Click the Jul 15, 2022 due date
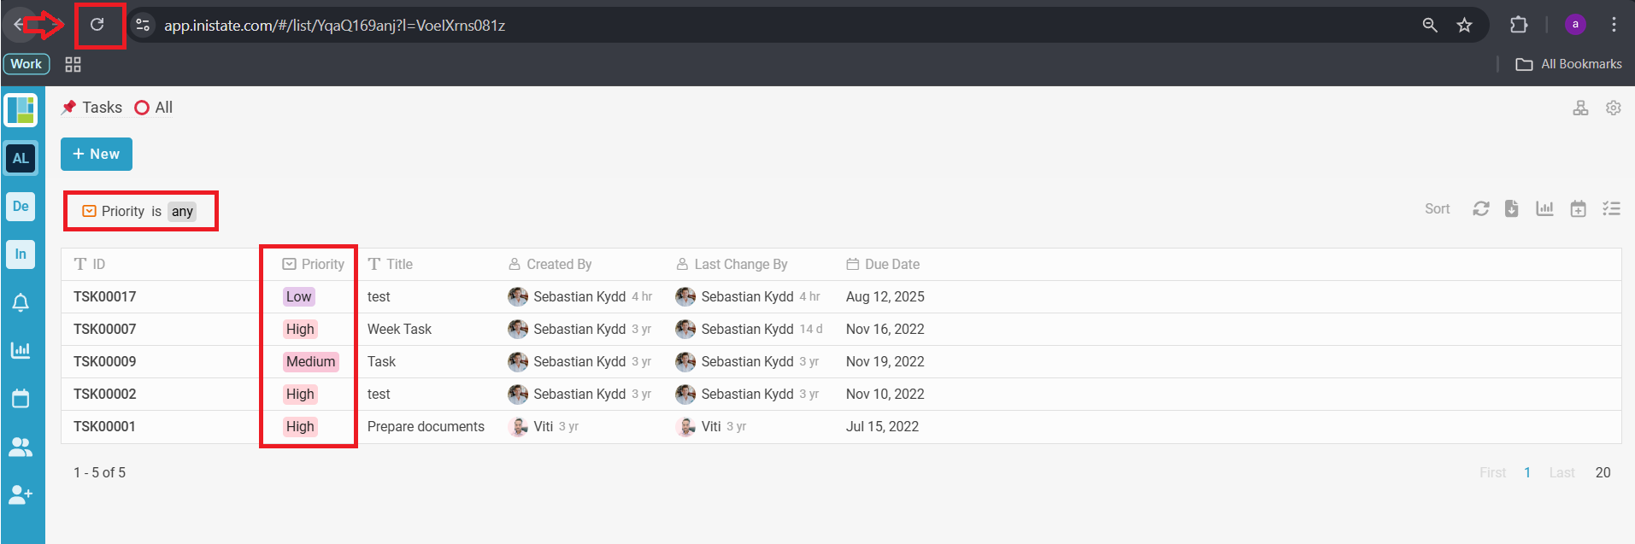1635x544 pixels. (x=882, y=426)
